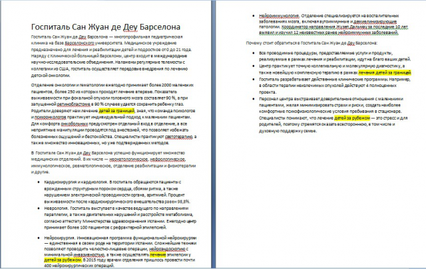Click the underlined word "психоонкологов"
Image resolution: width=426 pixels, height=269 pixels.
[51, 117]
